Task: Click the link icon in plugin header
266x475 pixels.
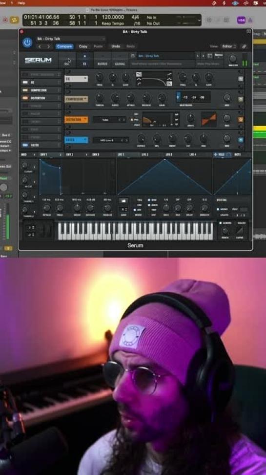Action: (x=244, y=46)
